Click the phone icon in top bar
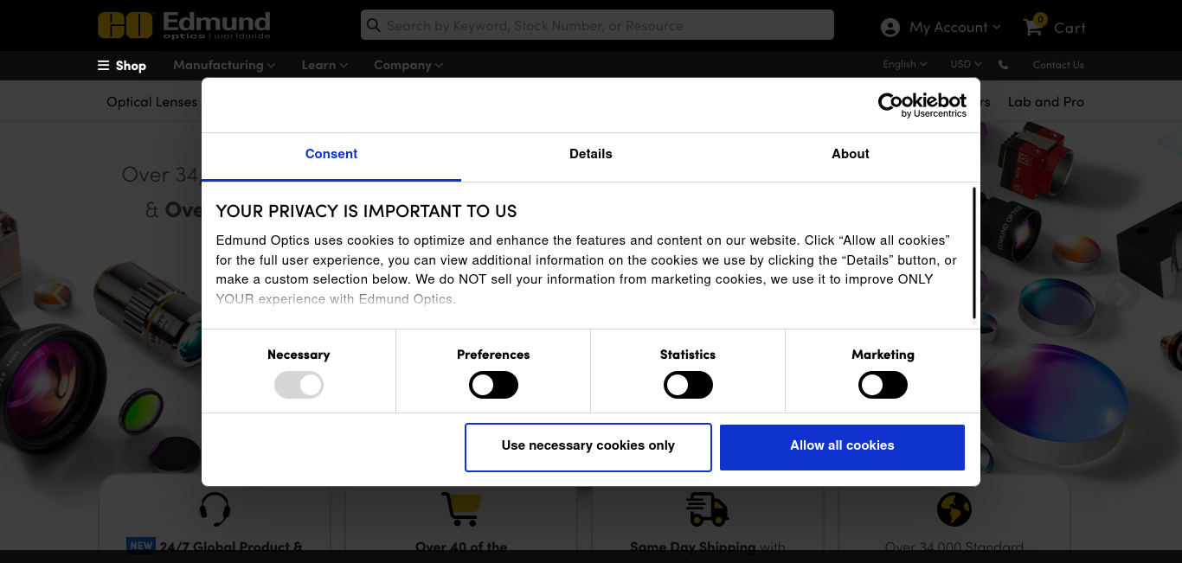 click(x=1003, y=65)
